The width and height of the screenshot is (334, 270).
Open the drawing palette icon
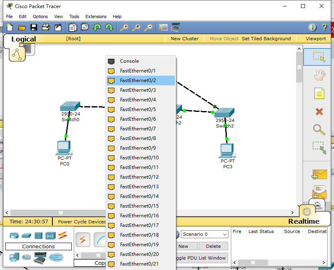[x=163, y=27]
